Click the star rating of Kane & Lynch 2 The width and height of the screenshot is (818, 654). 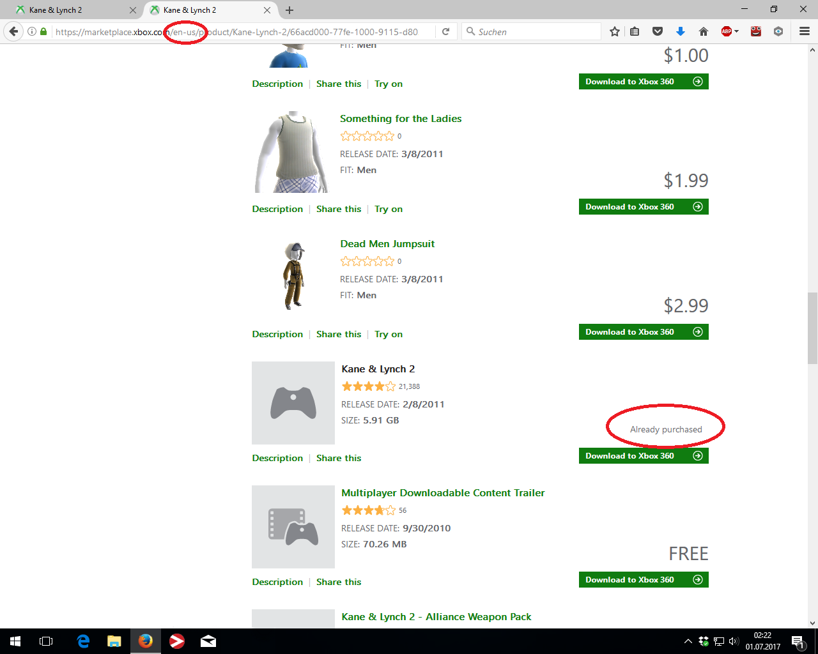[x=369, y=386]
